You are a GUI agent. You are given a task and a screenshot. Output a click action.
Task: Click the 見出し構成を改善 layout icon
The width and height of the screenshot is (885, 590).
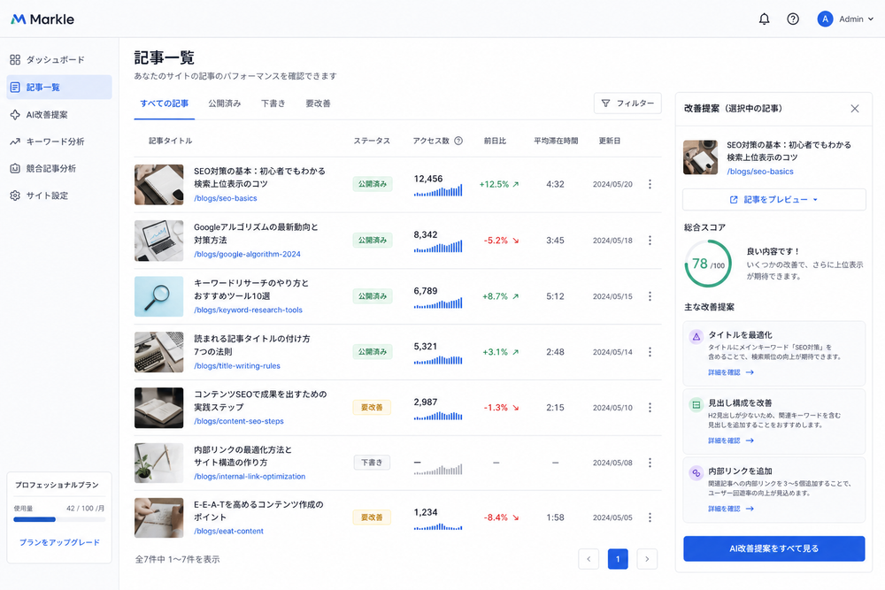(x=696, y=404)
